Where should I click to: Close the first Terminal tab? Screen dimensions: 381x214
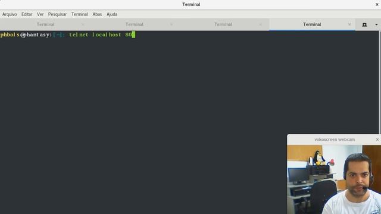(x=83, y=24)
